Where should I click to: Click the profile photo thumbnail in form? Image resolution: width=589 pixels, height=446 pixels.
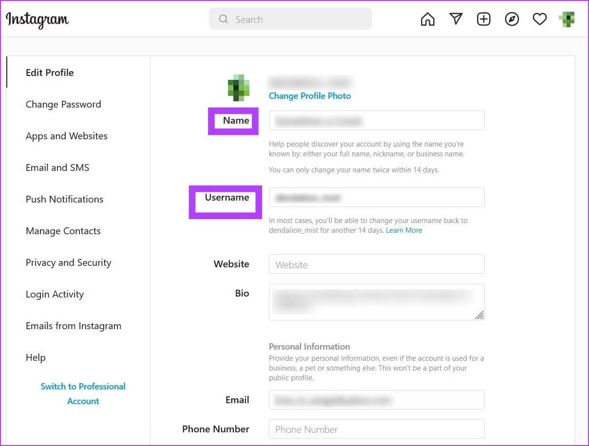239,88
